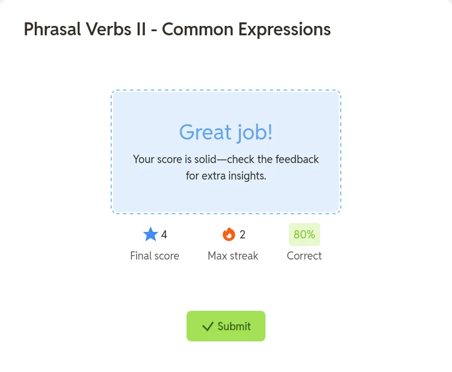This screenshot has height=372, width=452.
Task: Click the checkmark icon inside the Submit button
Action: pos(208,327)
